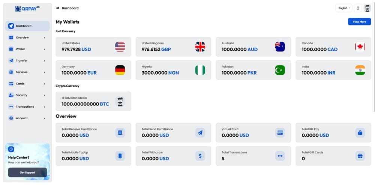Expand the Wallet sidebar menu
The image size is (375, 185).
(27, 49)
